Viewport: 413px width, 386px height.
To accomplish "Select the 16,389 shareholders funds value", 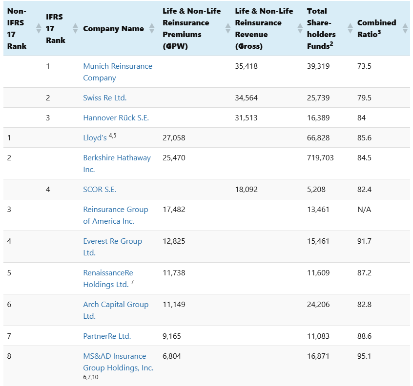I will click(x=318, y=118).
